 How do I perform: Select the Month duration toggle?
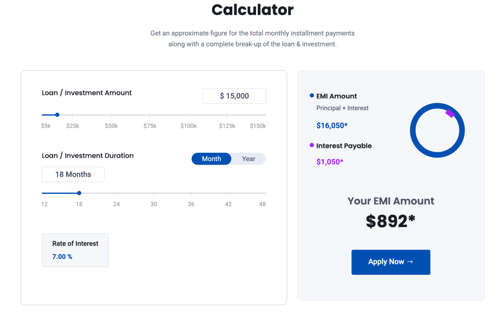pos(211,159)
